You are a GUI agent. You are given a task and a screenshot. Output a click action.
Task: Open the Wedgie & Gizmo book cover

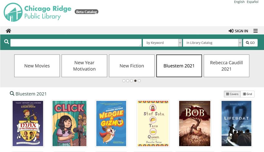(x=111, y=123)
